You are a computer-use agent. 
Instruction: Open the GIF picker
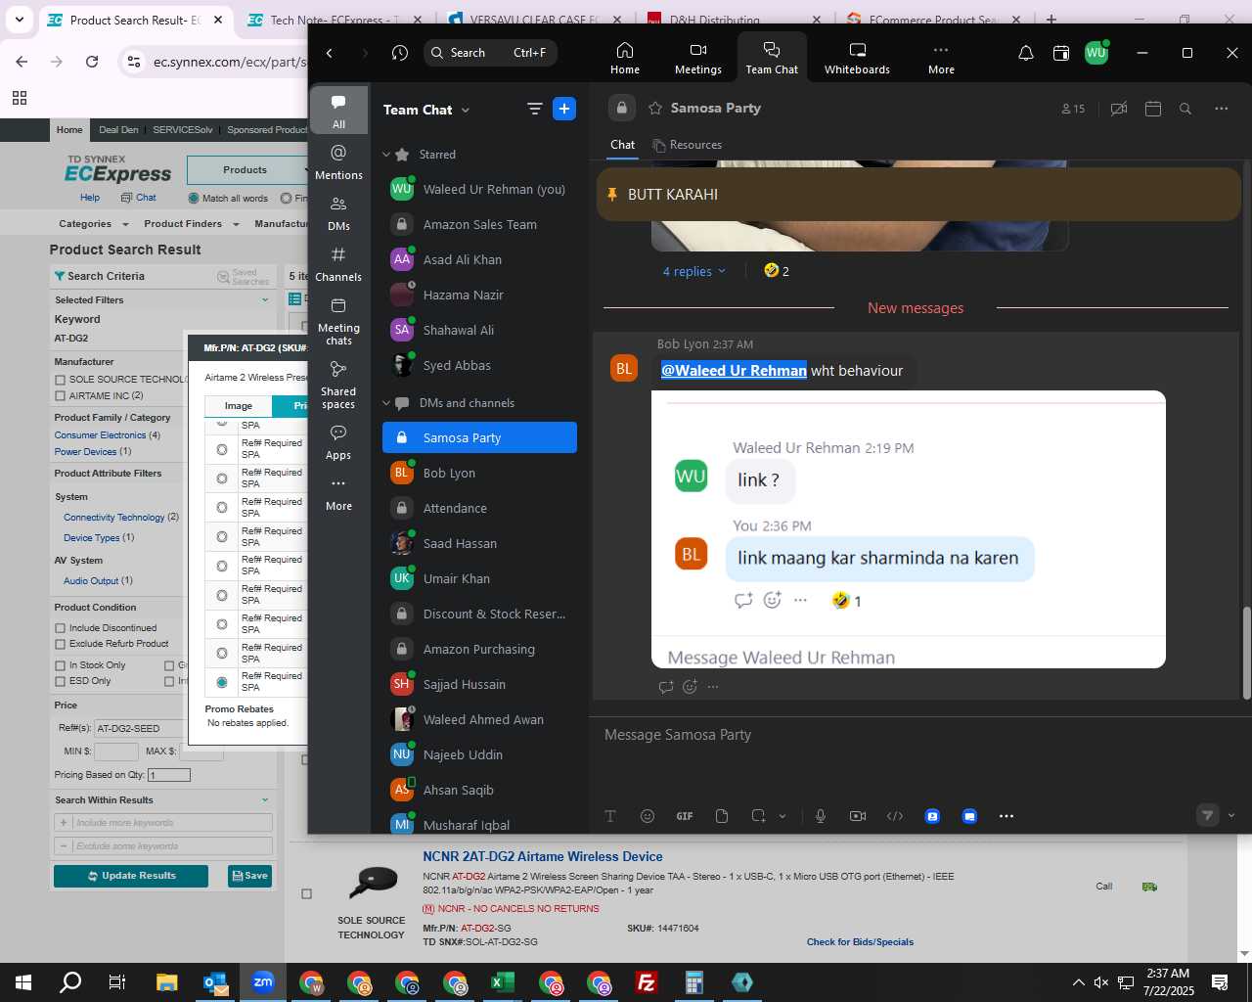coord(685,816)
